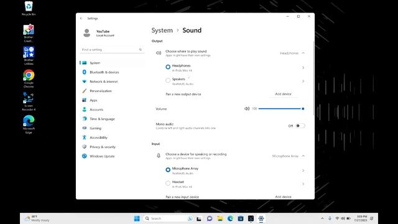Collapse the input device list showing Microphone Array

pos(303,156)
